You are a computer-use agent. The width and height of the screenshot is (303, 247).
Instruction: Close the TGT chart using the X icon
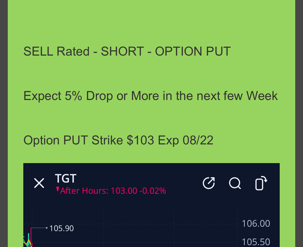pos(39,183)
